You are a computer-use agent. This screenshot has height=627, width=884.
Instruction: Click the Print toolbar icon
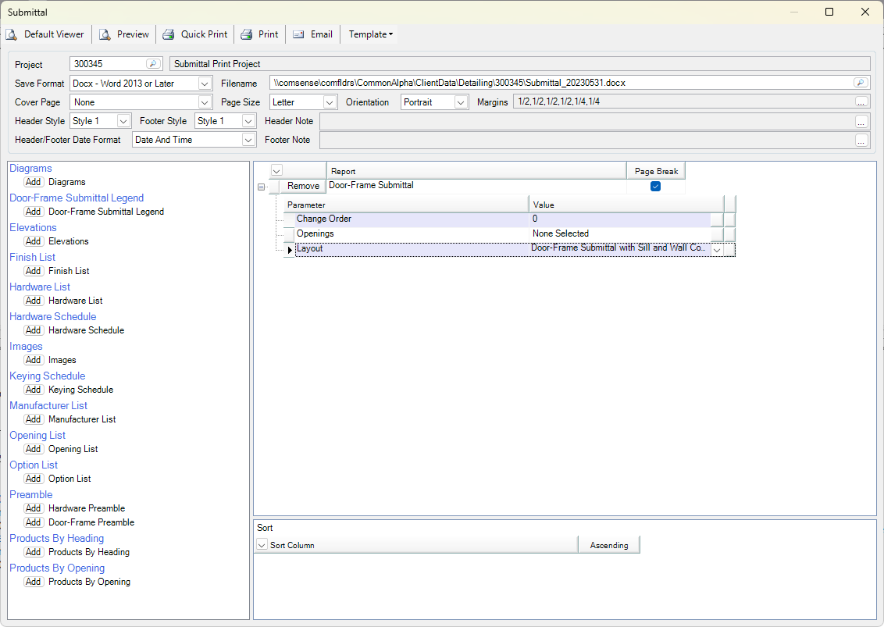tap(246, 34)
